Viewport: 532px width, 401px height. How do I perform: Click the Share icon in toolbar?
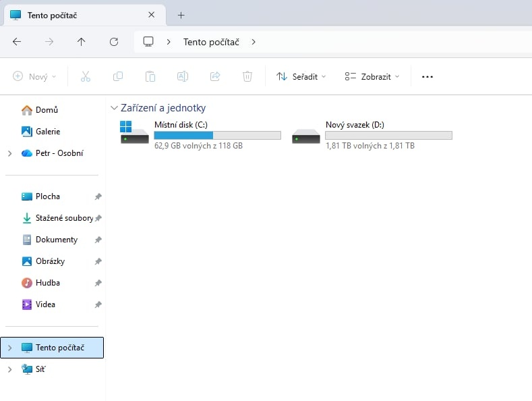coord(215,77)
